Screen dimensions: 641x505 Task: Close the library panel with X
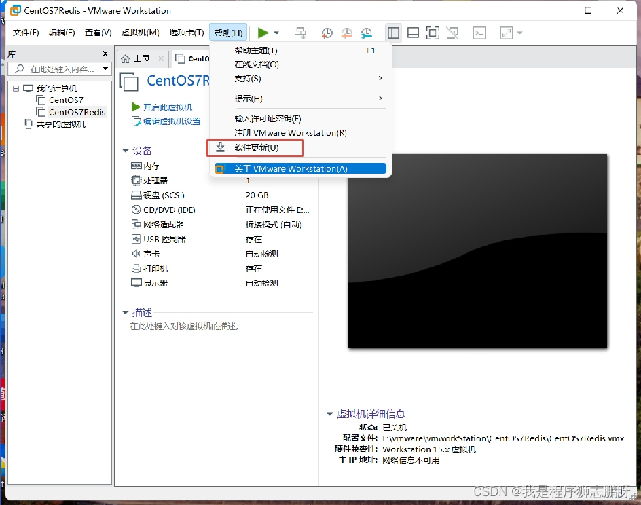(x=105, y=54)
